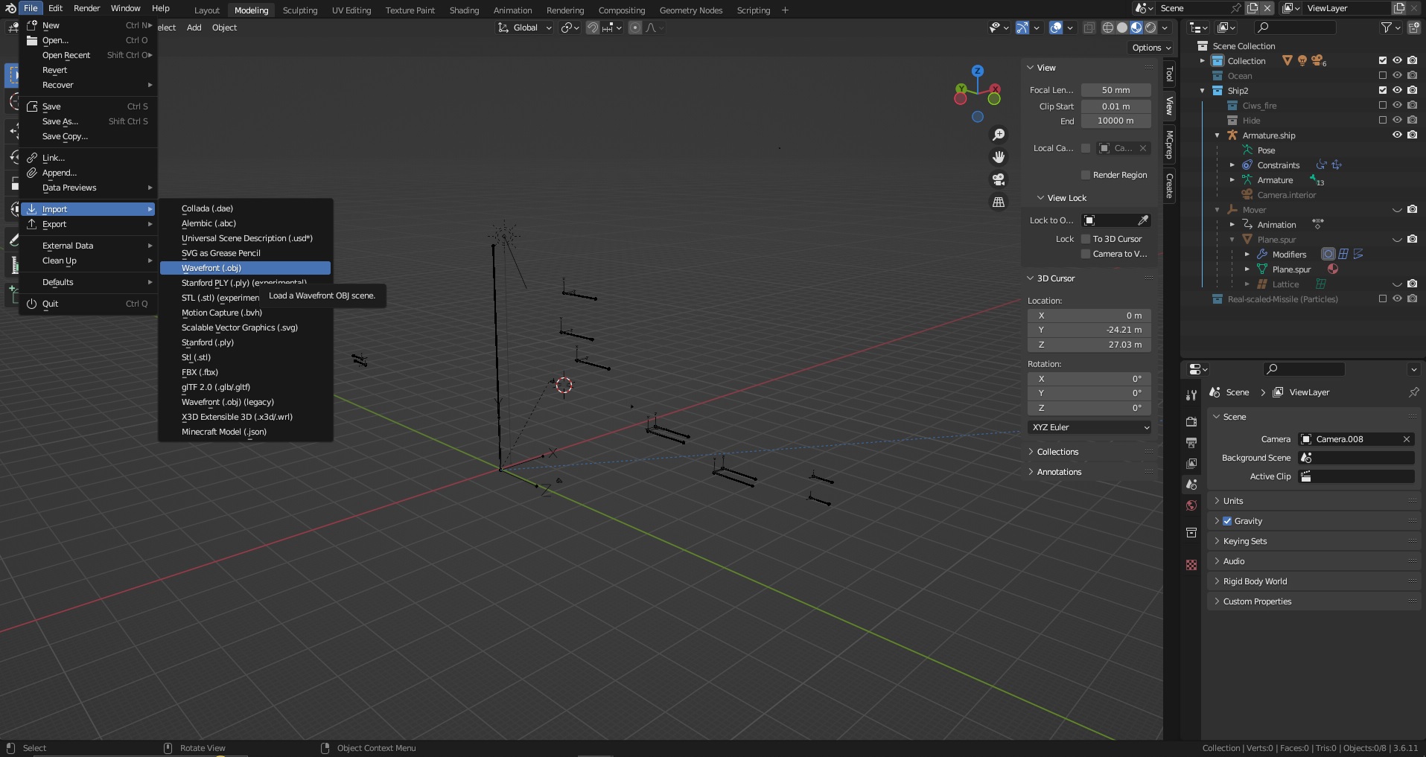Expand the Units panel
The image size is (1426, 757).
[1314, 501]
